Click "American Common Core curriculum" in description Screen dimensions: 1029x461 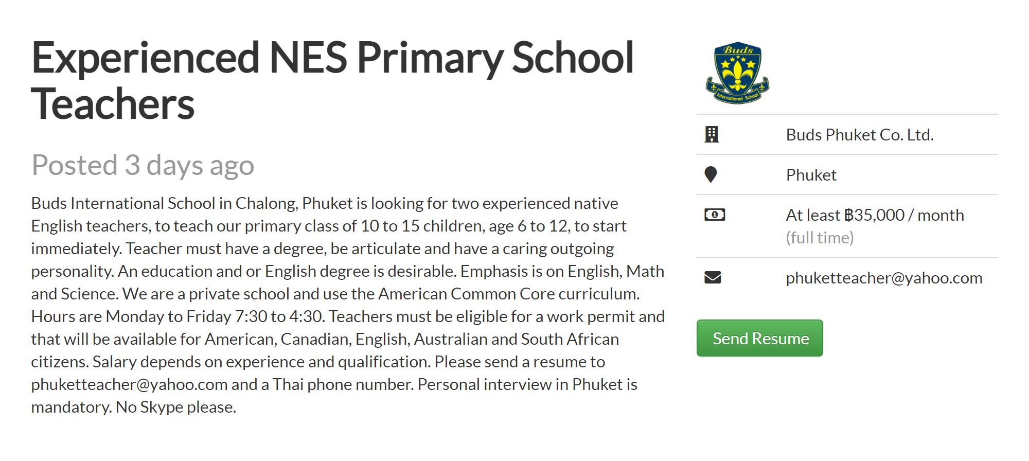[508, 294]
